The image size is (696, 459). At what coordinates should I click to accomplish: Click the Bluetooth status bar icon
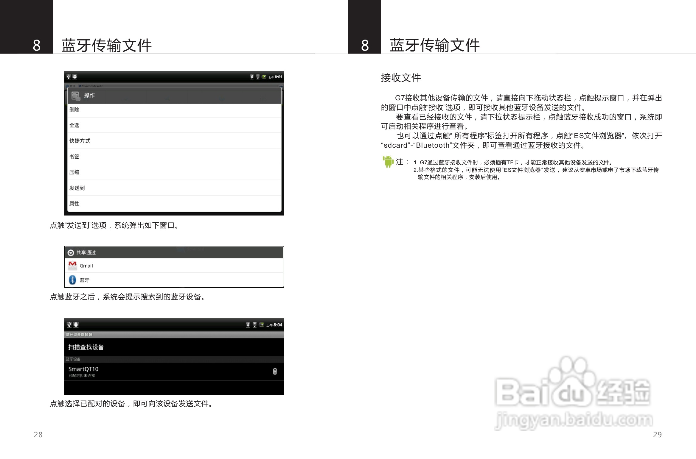(x=252, y=76)
